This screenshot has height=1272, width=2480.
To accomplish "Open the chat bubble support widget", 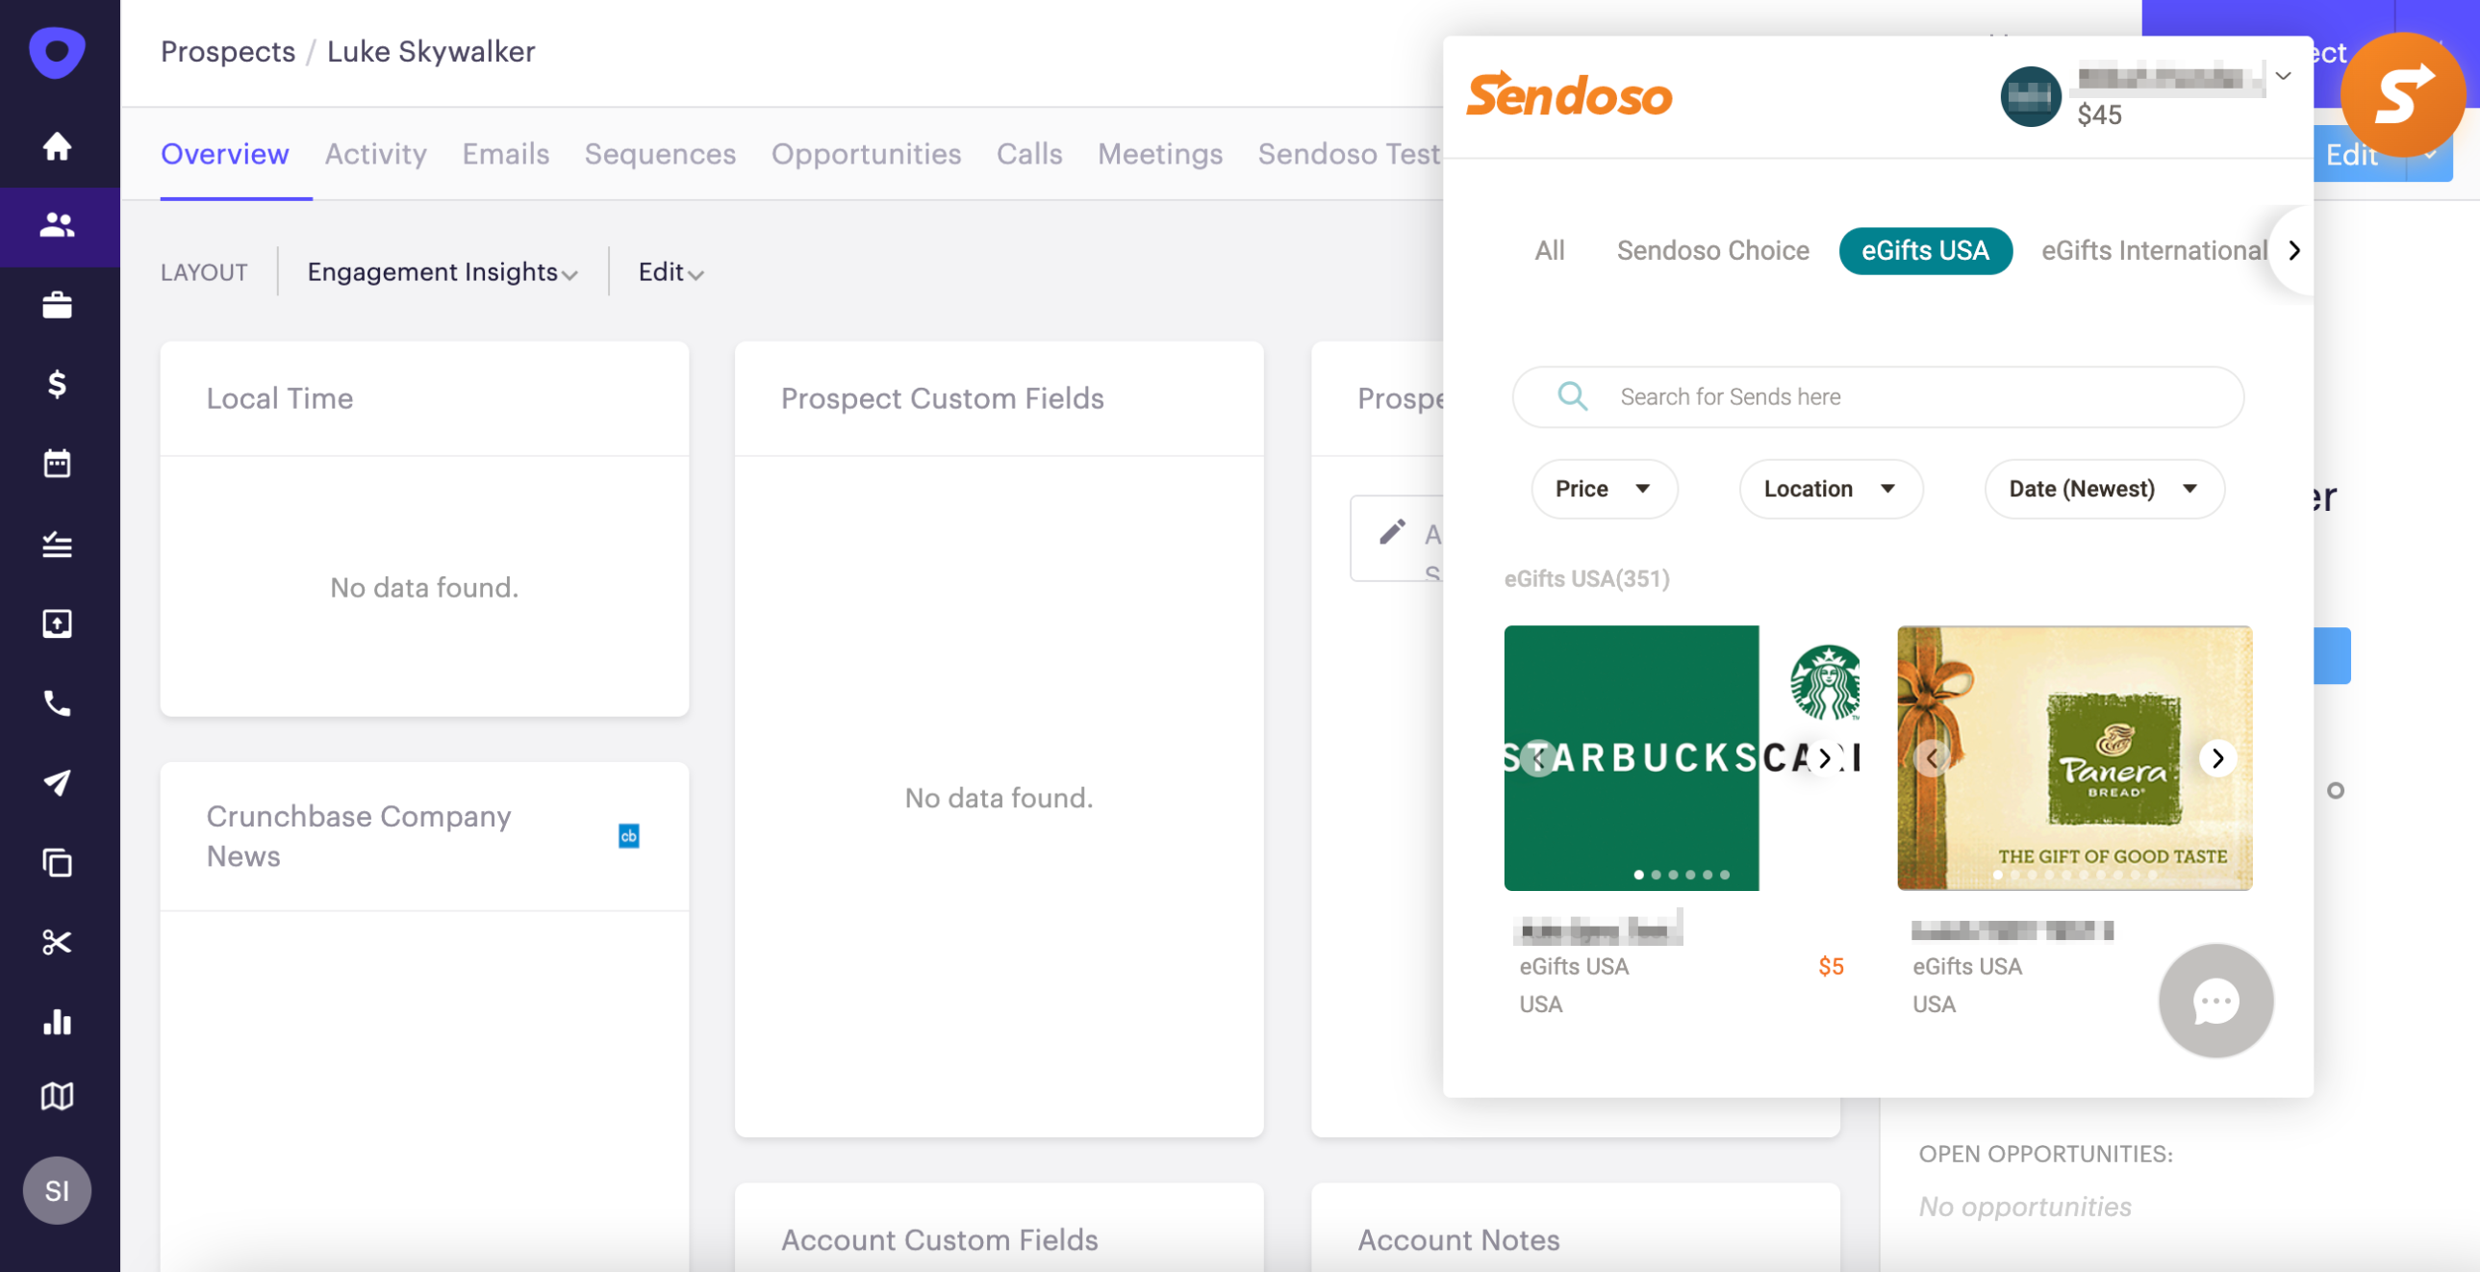I will (2214, 1001).
